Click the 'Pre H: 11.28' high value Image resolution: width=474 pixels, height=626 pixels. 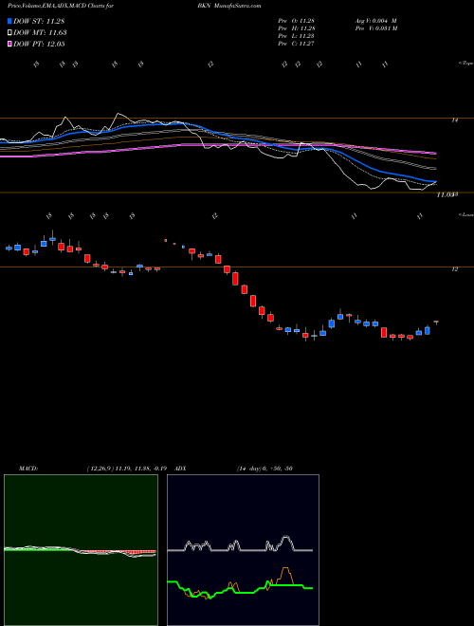[x=296, y=28]
